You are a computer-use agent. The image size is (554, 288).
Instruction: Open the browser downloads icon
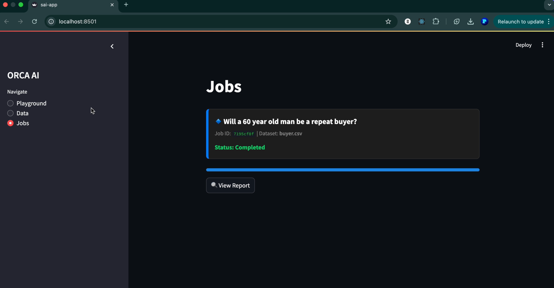point(470,21)
